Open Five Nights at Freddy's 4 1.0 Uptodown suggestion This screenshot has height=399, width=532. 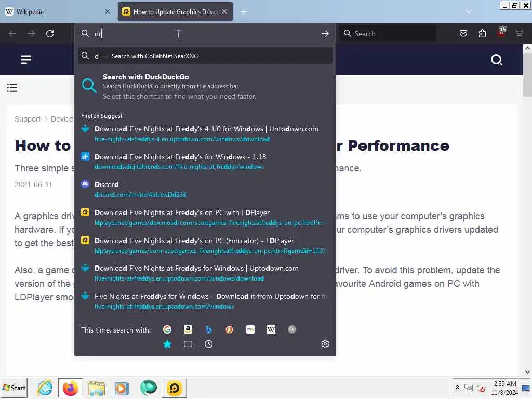pyautogui.click(x=205, y=134)
